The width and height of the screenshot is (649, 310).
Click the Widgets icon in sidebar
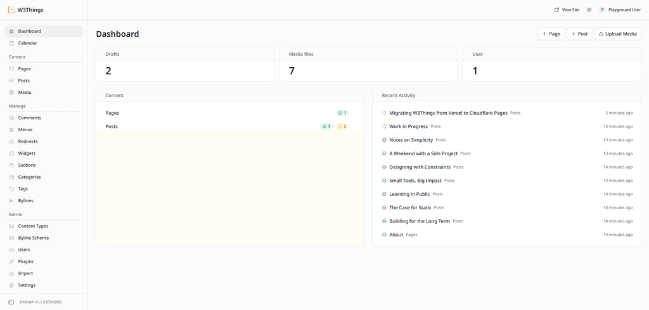11,153
